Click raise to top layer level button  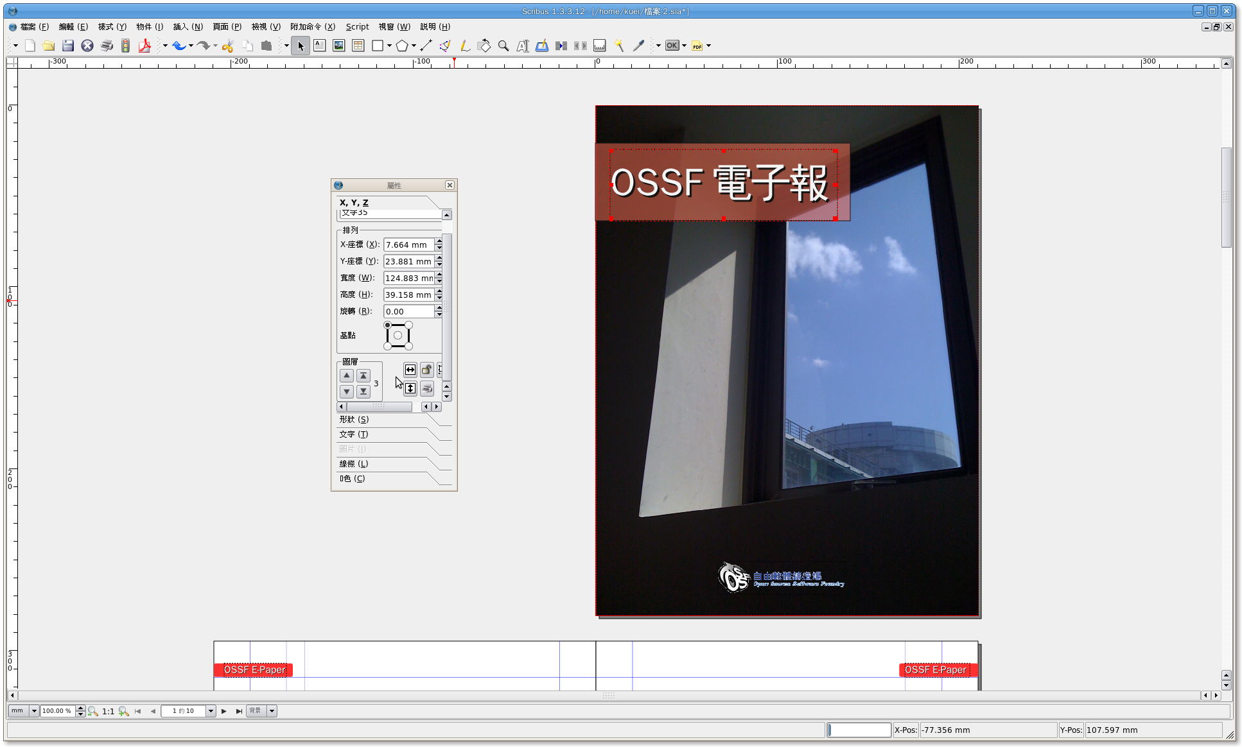pos(363,376)
